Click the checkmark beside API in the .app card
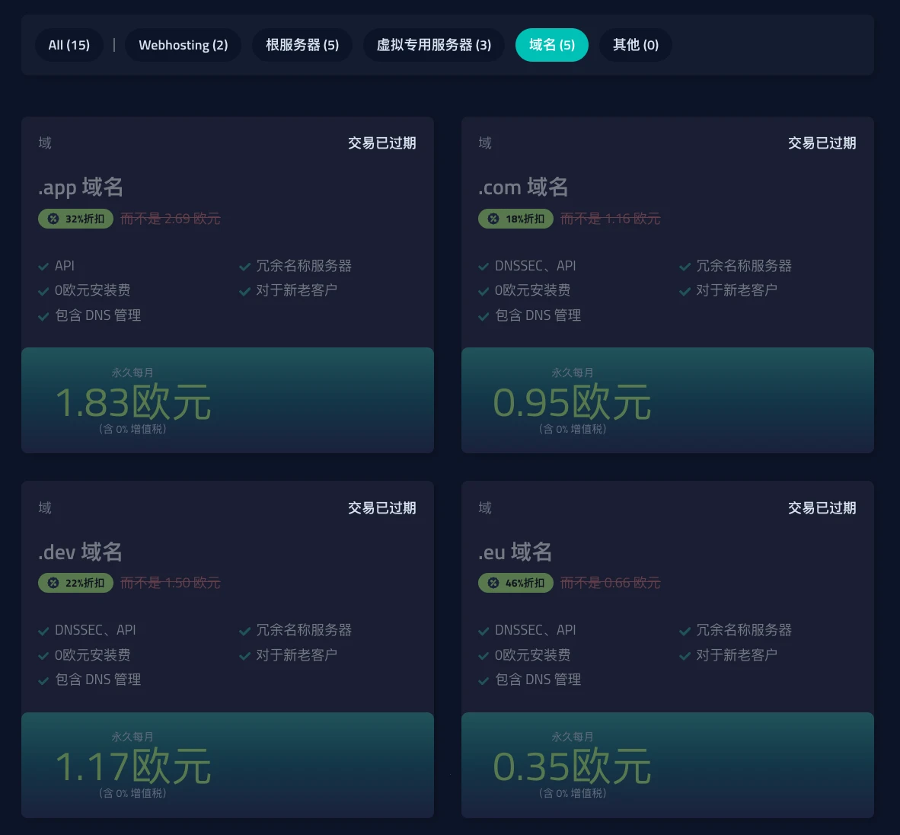This screenshot has height=835, width=900. coord(43,266)
